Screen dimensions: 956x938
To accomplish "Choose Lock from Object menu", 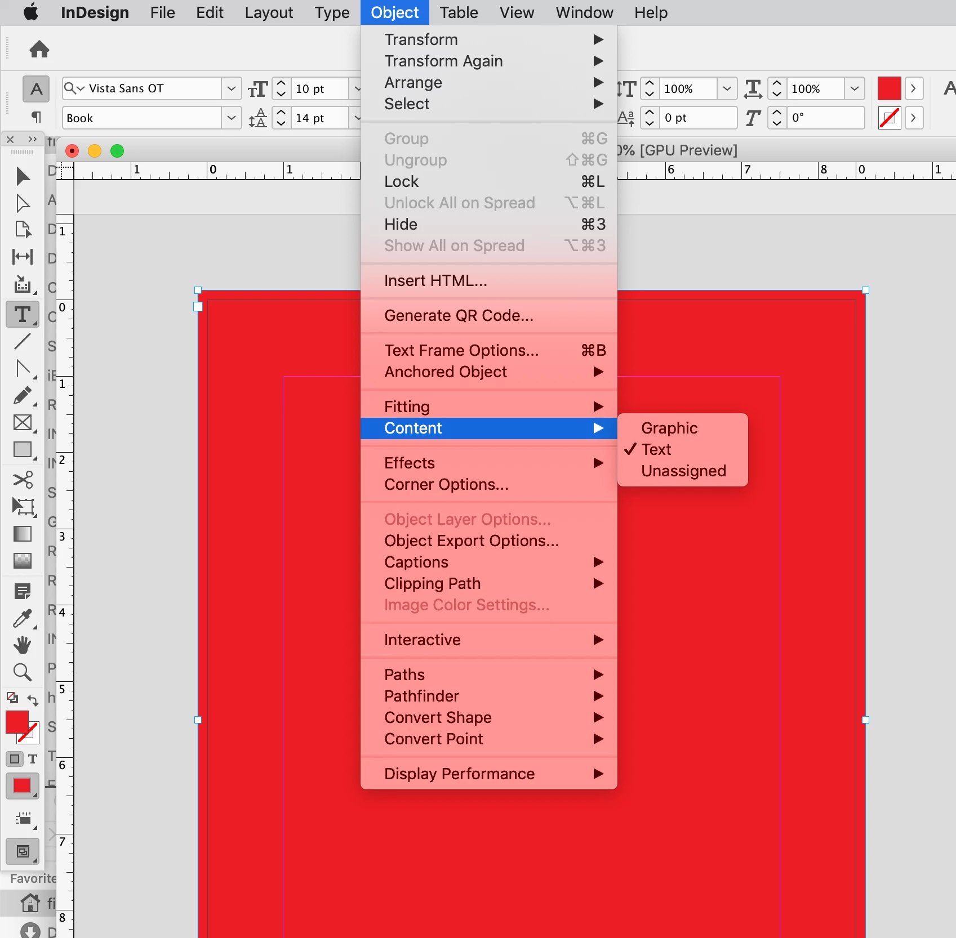I will click(489, 181).
